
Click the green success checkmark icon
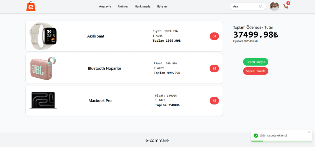(x=256, y=135)
